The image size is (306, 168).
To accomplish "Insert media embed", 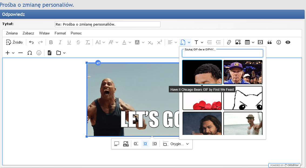I will [260, 42].
